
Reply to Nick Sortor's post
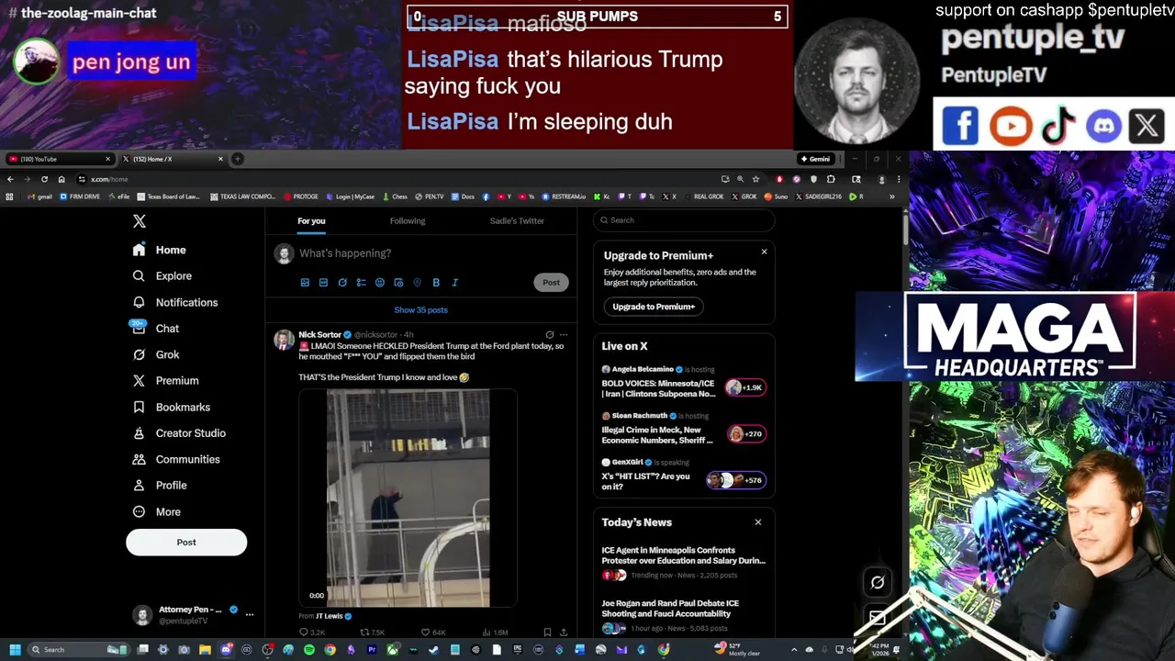(x=312, y=633)
